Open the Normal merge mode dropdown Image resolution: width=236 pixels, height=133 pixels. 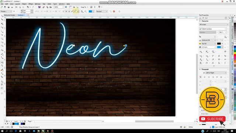(102, 11)
